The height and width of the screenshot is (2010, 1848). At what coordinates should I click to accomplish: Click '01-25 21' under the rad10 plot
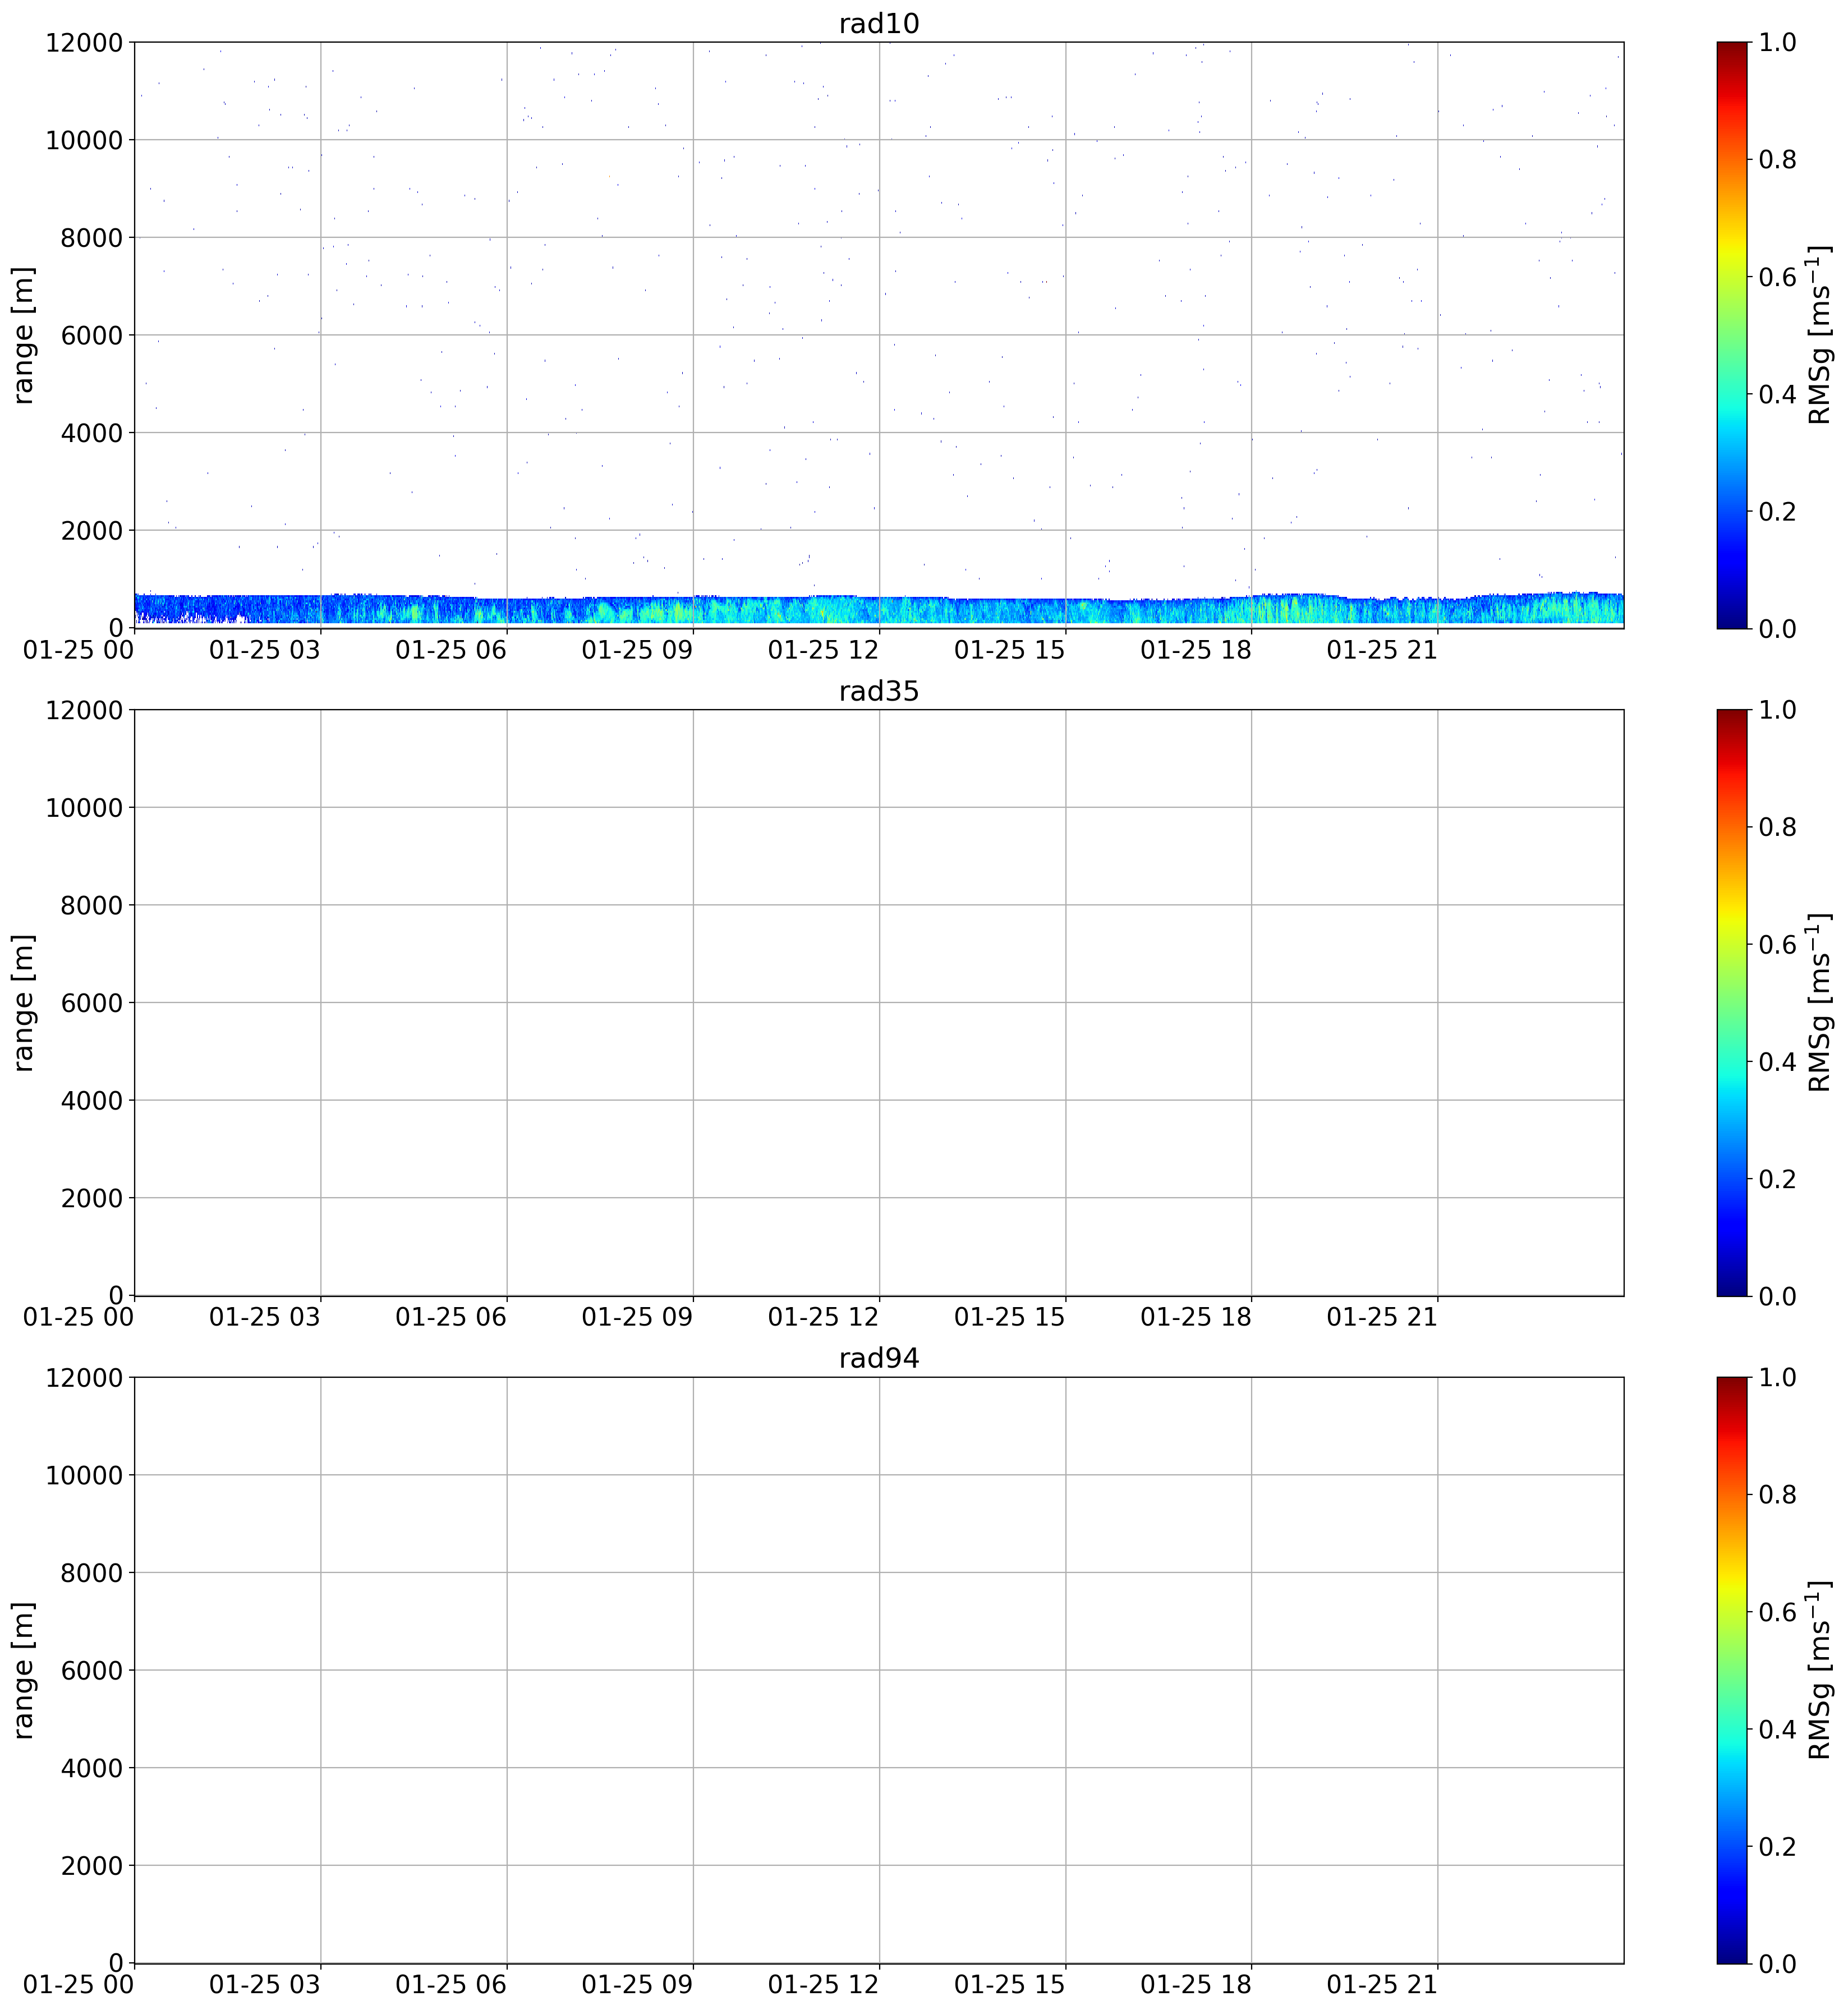pos(1382,650)
